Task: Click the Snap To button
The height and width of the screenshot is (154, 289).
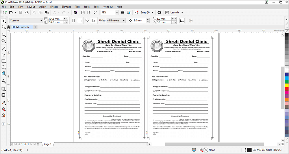Action: click(x=145, y=12)
